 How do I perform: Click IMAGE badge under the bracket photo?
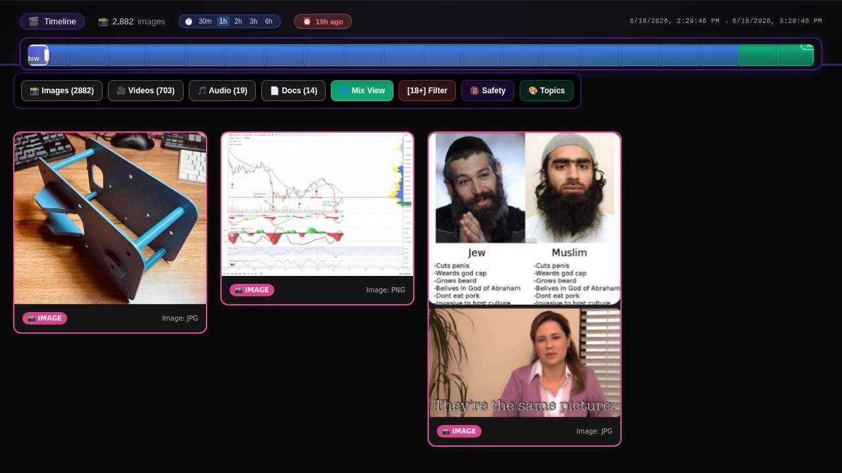pos(45,318)
